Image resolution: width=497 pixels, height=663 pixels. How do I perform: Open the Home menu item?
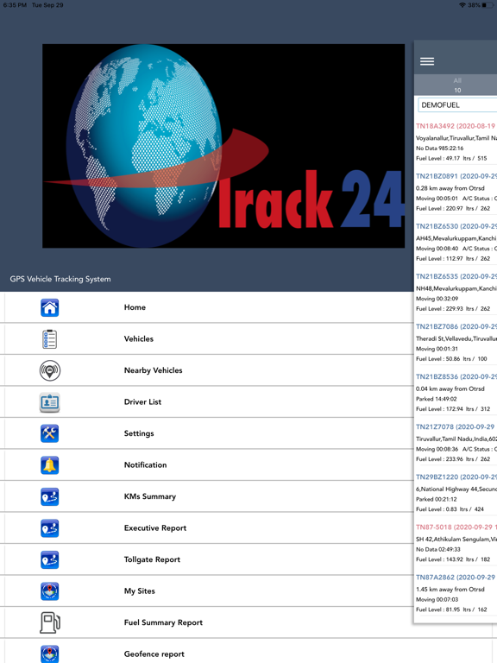pos(207,307)
